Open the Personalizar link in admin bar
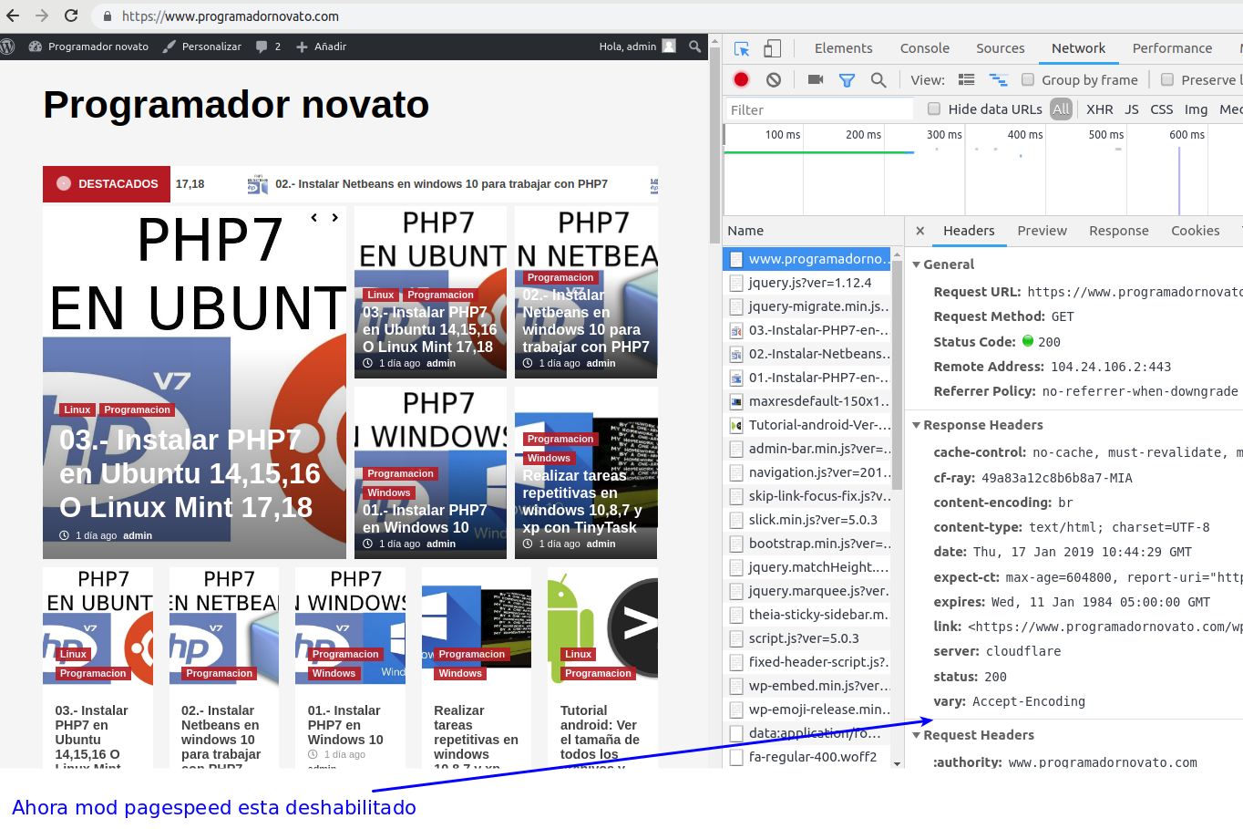 point(211,47)
